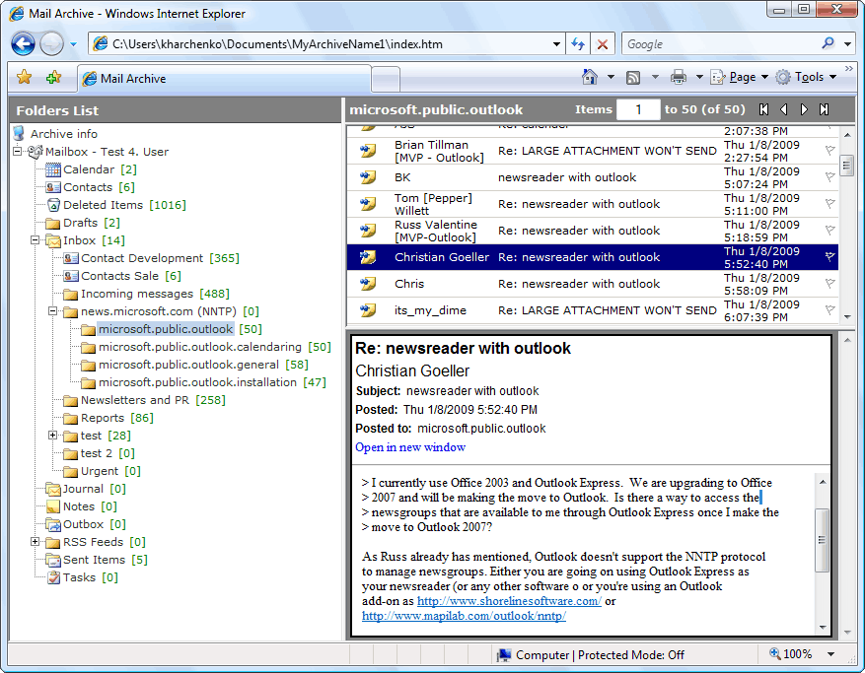The image size is (865, 673).
Task: Open the shorelinesoftware.com link
Action: coord(509,601)
